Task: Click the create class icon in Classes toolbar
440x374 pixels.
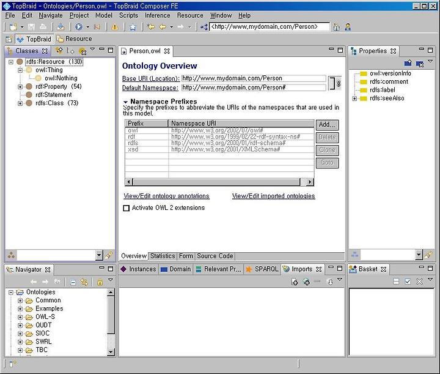Action: tap(59, 50)
